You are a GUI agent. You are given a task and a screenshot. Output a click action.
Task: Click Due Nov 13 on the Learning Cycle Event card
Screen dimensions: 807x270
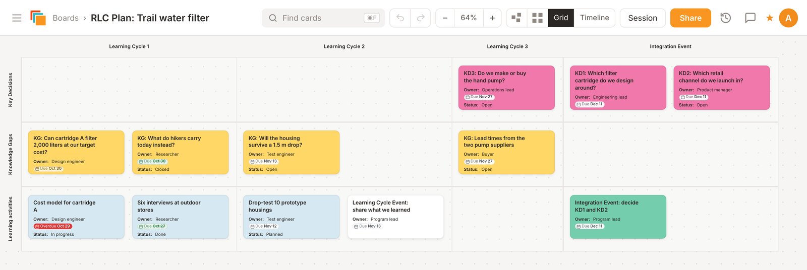[x=368, y=226]
